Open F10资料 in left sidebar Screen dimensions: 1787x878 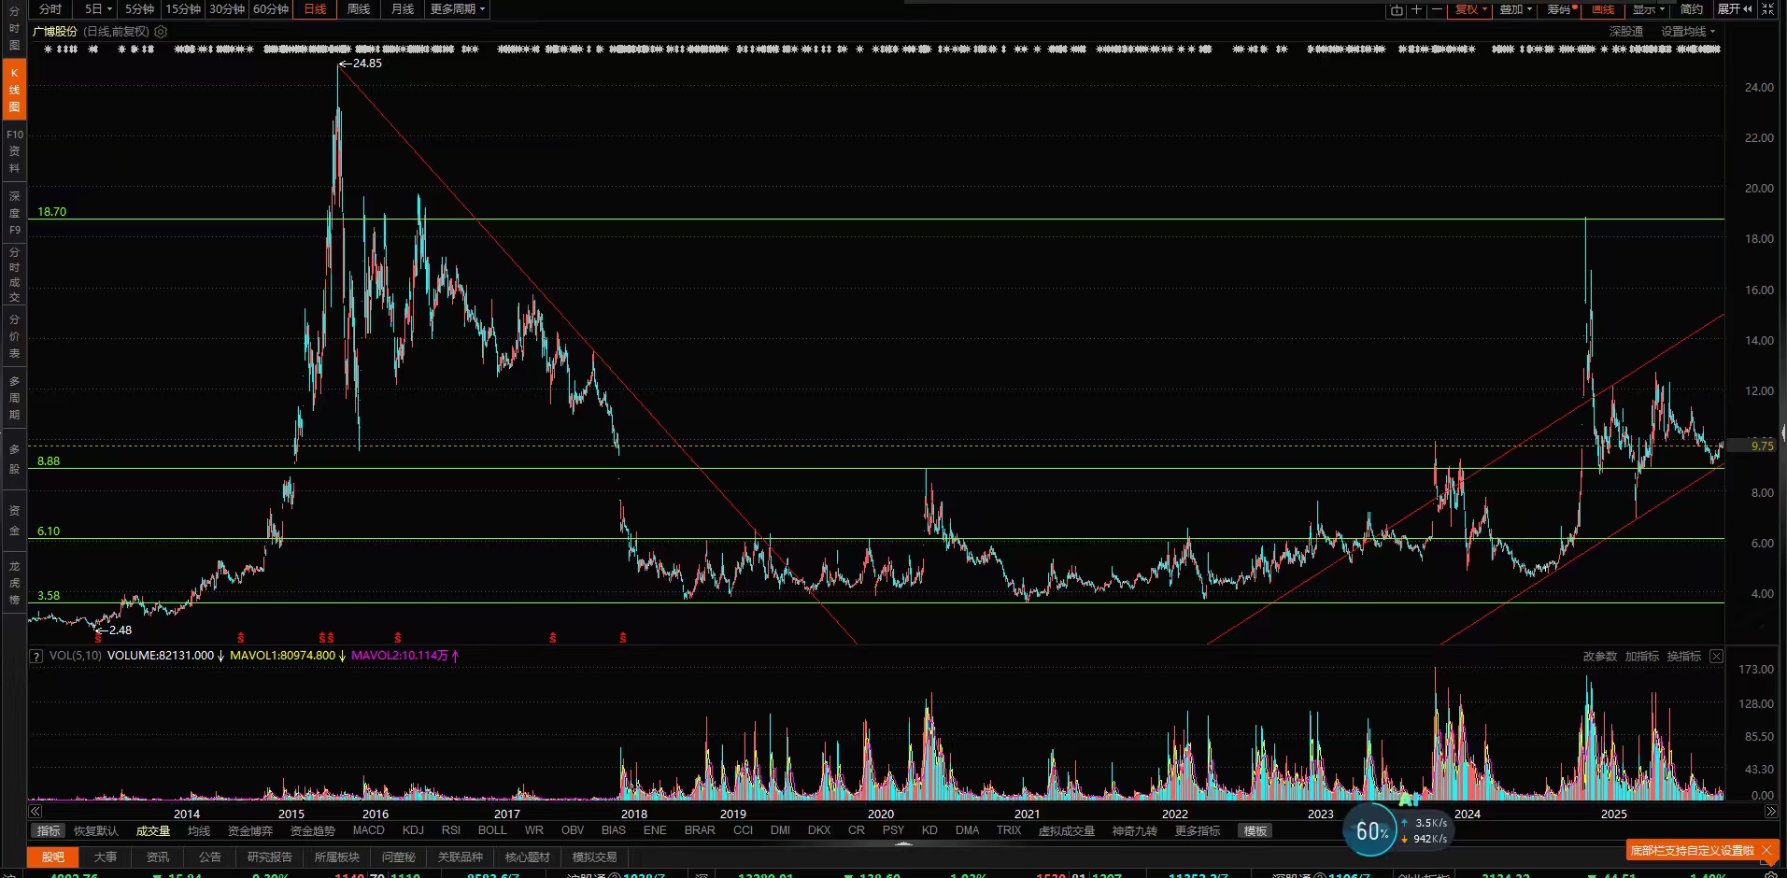tap(14, 151)
